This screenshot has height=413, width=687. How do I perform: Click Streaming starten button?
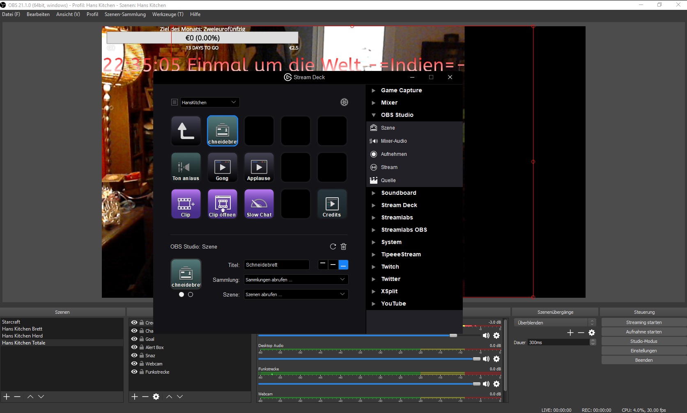pyautogui.click(x=643, y=322)
